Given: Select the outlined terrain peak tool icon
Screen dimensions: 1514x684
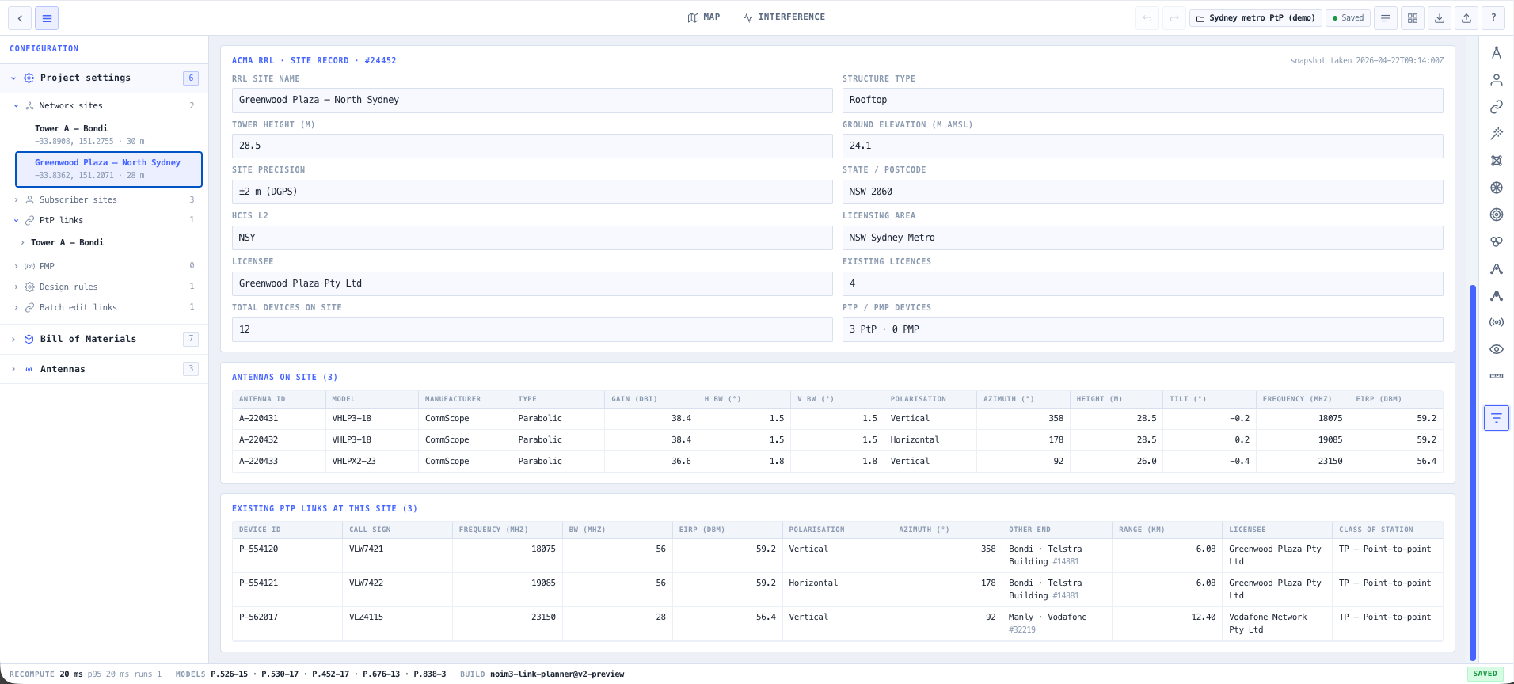Looking at the screenshot, I should (1497, 268).
